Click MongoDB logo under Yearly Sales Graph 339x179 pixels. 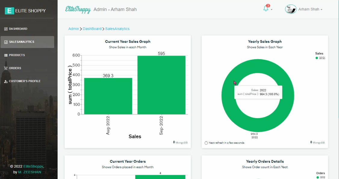point(317,142)
